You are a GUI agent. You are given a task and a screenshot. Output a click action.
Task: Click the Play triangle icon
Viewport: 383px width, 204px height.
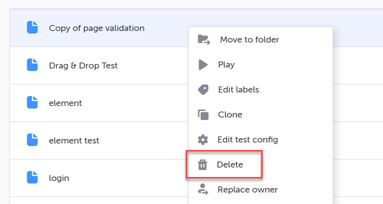(x=203, y=65)
